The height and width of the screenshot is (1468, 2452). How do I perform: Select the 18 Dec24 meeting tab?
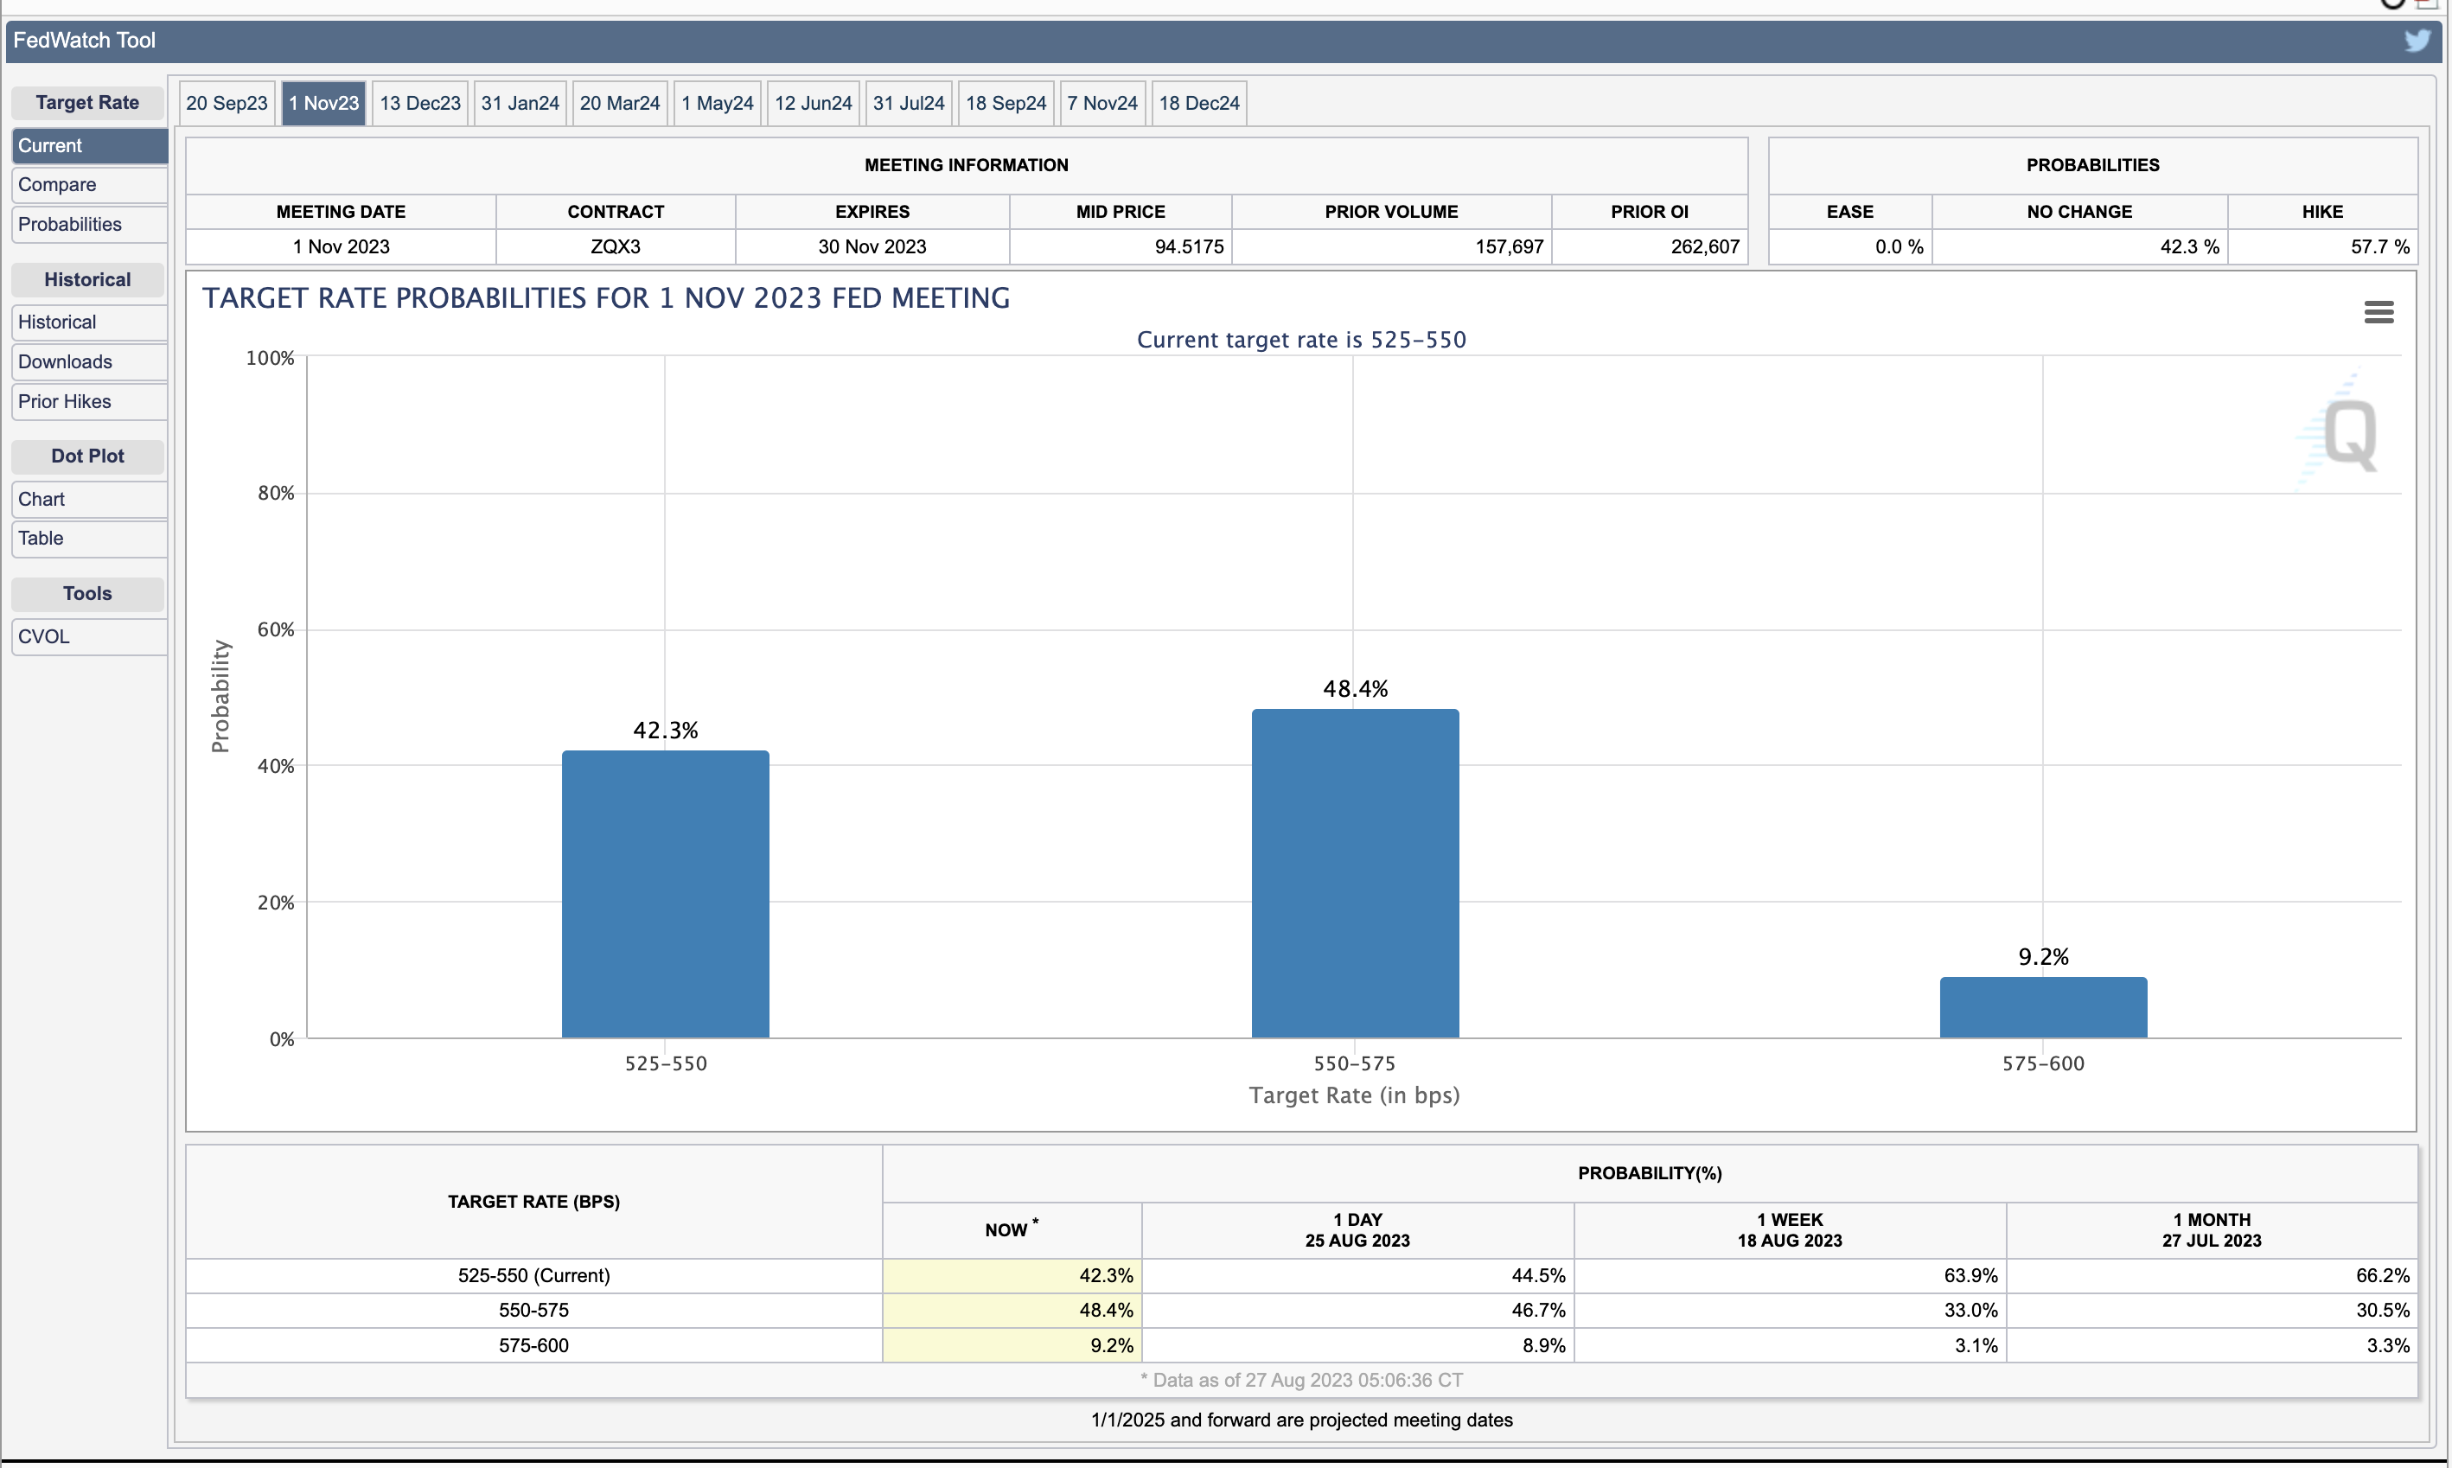click(x=1197, y=103)
